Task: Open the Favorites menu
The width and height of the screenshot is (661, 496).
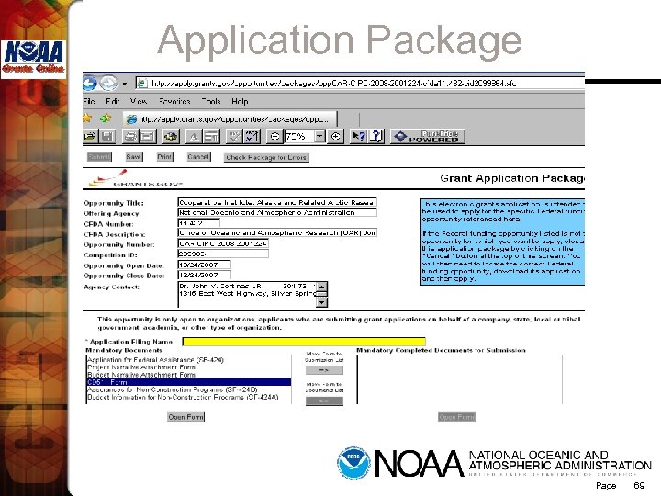Action: tap(174, 101)
